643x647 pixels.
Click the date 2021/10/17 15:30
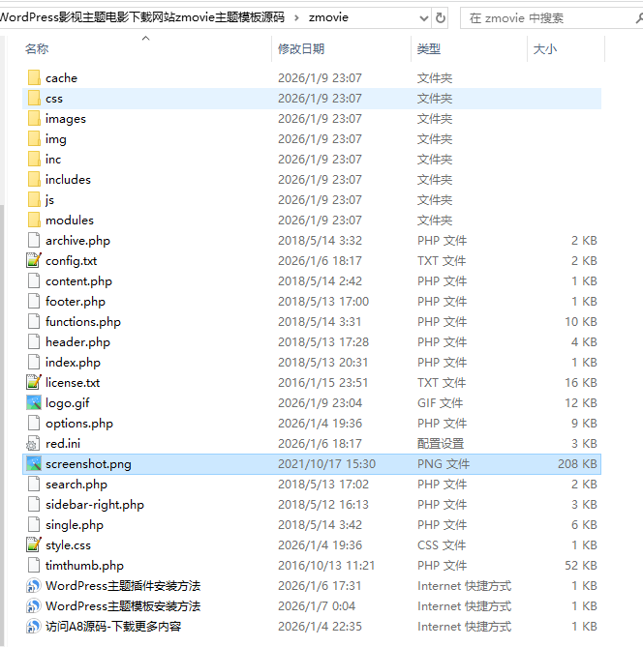coord(326,464)
